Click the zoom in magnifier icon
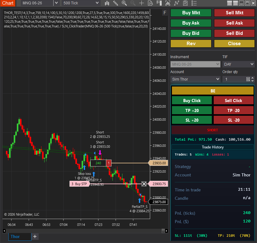257x243 pixels. [x=124, y=3]
